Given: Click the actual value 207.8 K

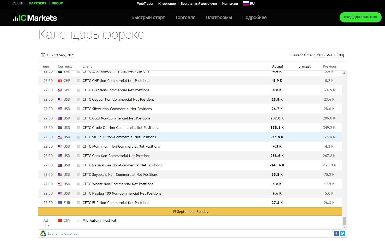Looking at the screenshot, I should click(x=277, y=118).
